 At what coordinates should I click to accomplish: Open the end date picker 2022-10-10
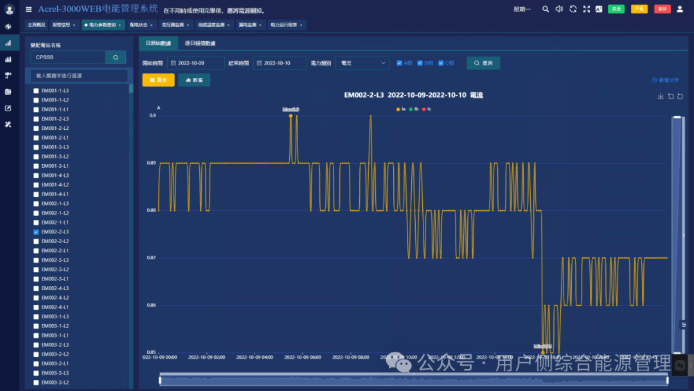[280, 63]
